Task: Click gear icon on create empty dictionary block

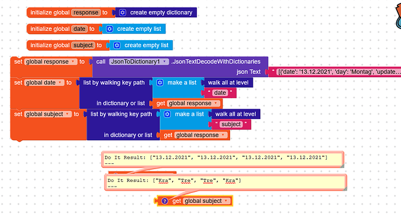Action: (x=123, y=13)
